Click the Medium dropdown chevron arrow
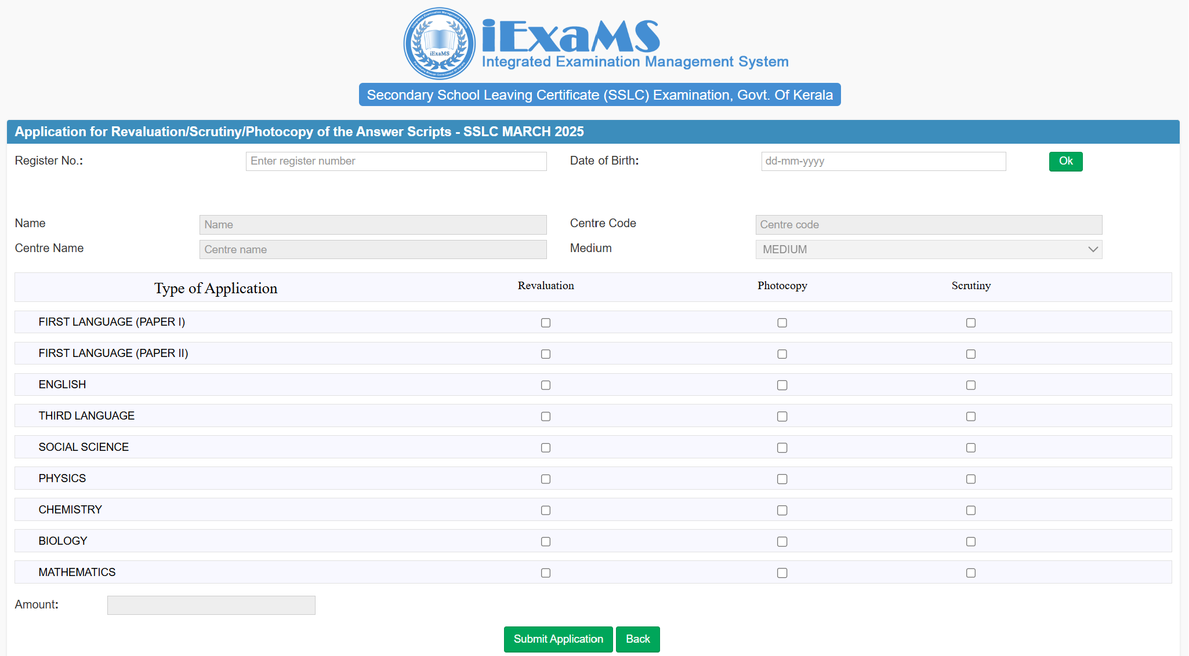The width and height of the screenshot is (1189, 656). click(x=1093, y=250)
